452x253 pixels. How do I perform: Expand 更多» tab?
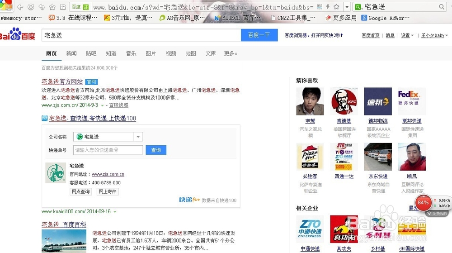tap(231, 53)
